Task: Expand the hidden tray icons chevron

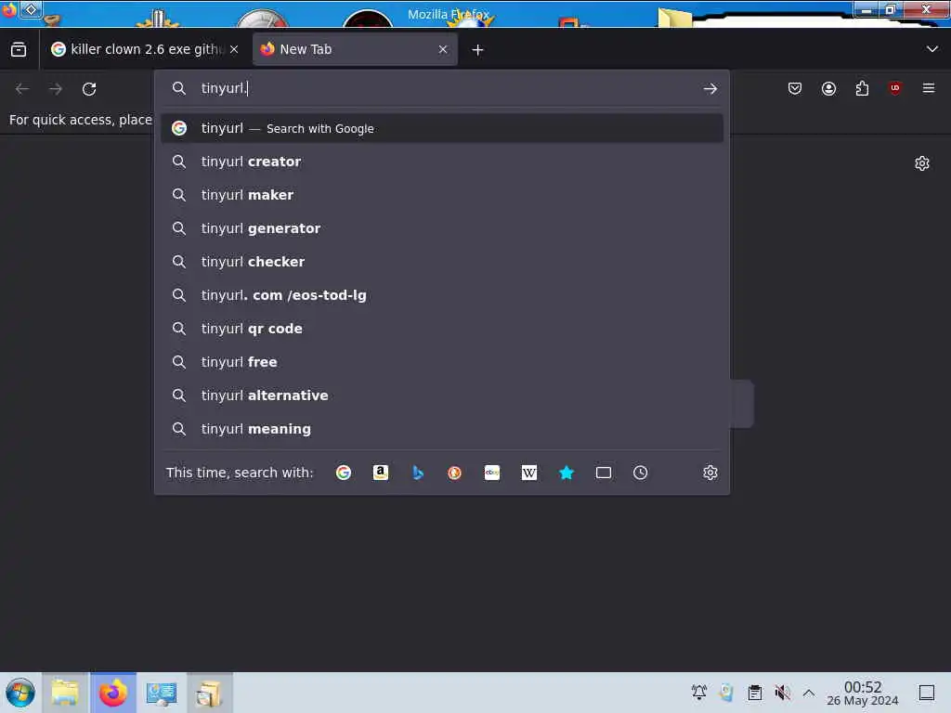Action: click(x=809, y=693)
